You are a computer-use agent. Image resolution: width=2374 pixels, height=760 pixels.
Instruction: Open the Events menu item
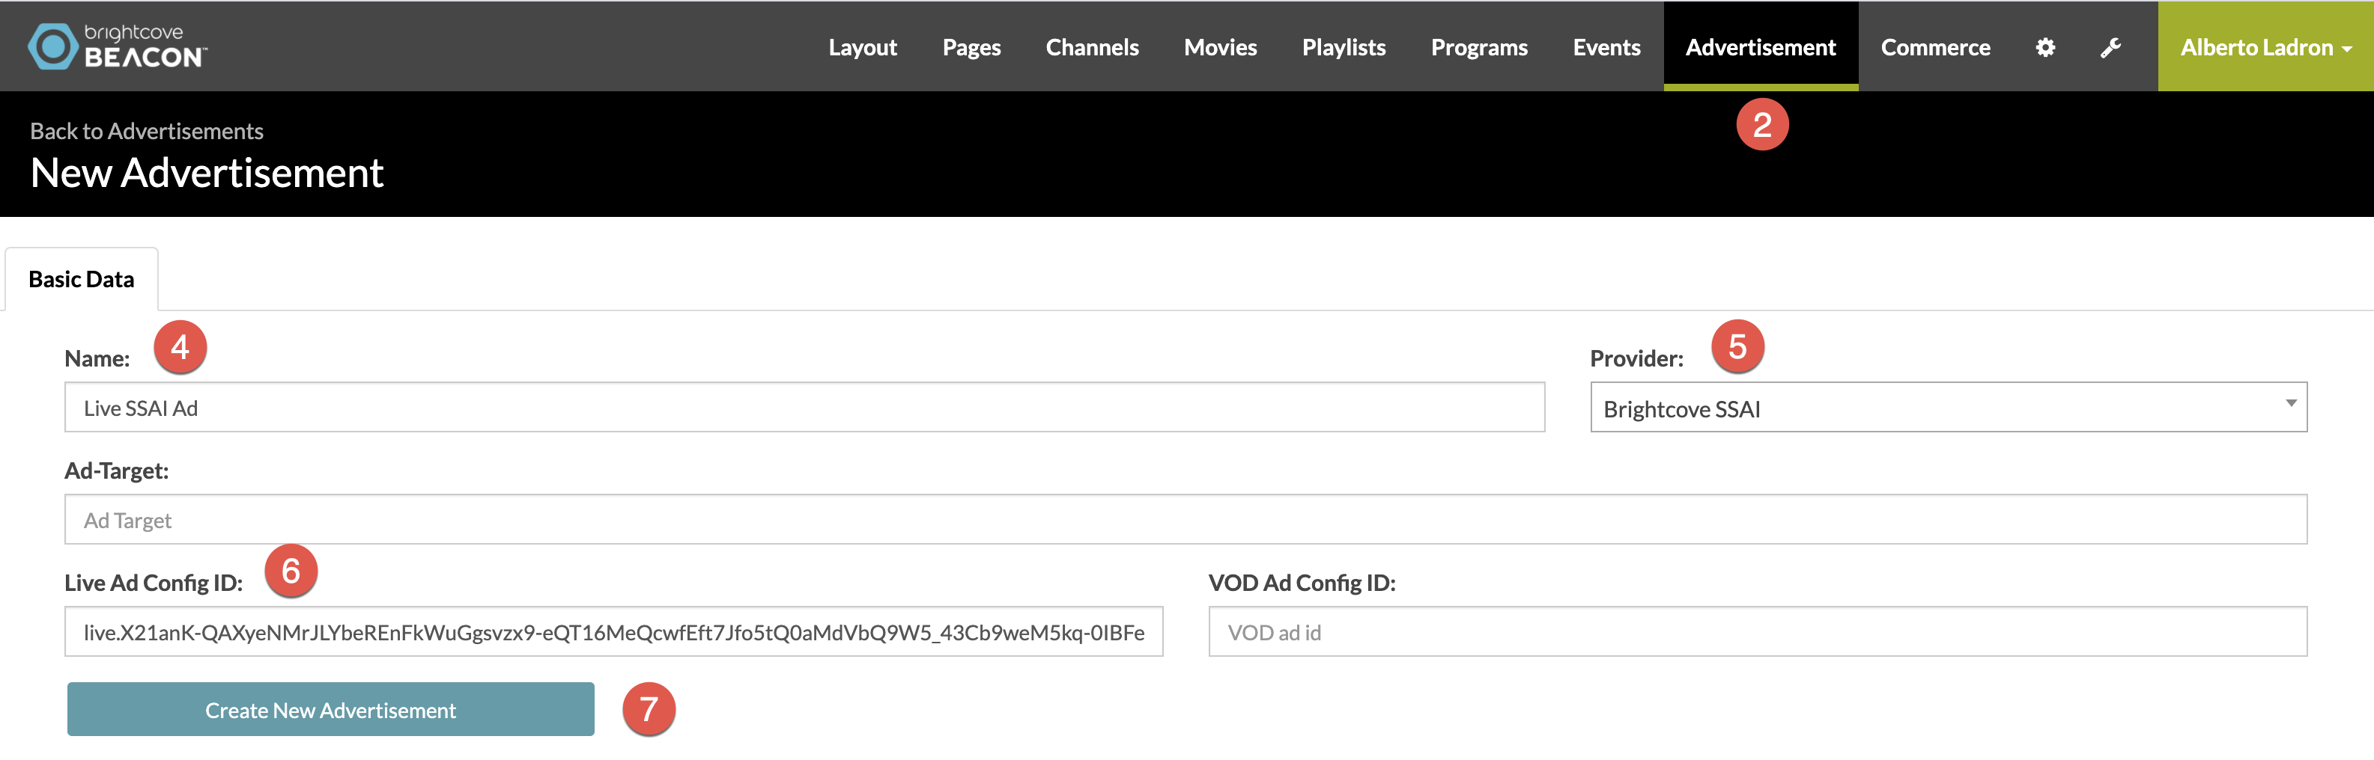(x=1606, y=47)
